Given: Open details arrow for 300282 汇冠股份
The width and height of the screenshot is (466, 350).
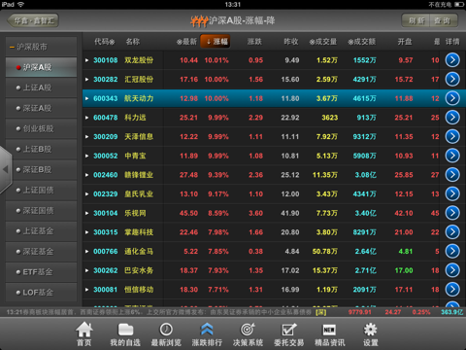Looking at the screenshot, I should [452, 79].
